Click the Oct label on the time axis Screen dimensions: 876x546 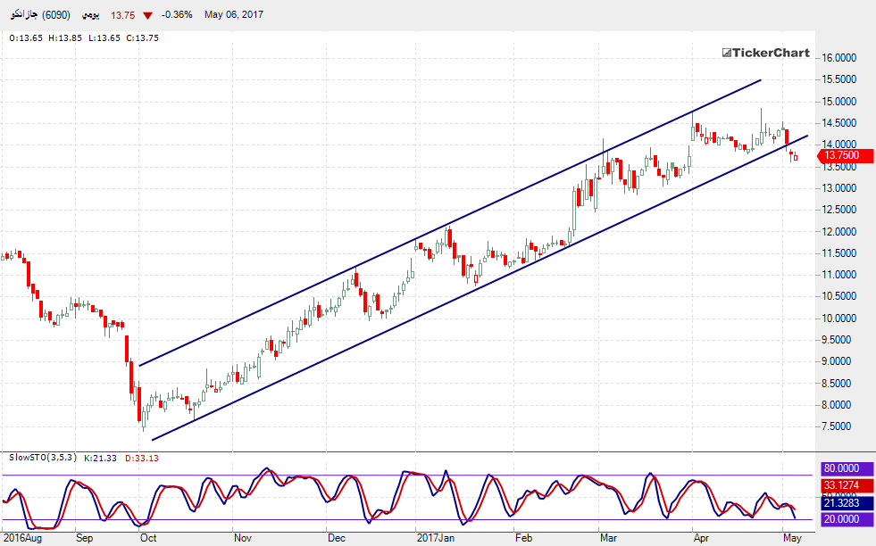[x=148, y=538]
